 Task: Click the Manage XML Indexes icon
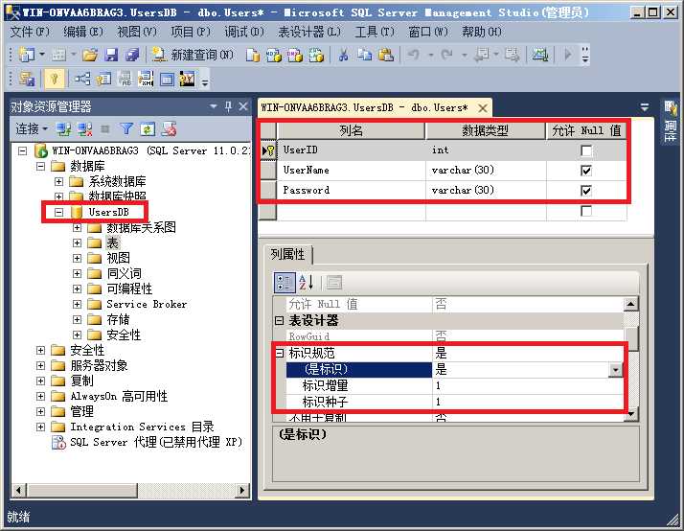tap(146, 80)
